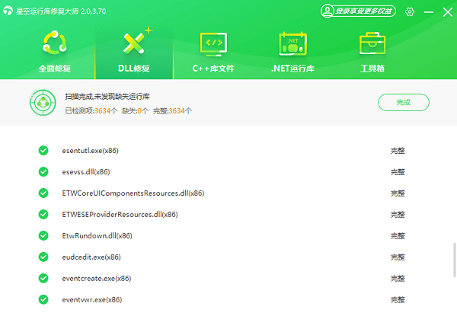Click 完整 status for esentutl.exe(x86)
The width and height of the screenshot is (457, 313).
[398, 151]
